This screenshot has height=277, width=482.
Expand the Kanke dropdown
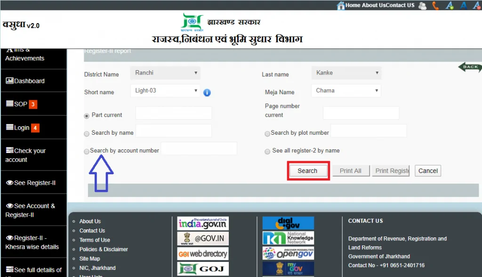point(346,73)
